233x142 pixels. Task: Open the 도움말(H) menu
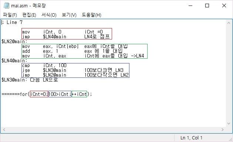click(x=92, y=15)
